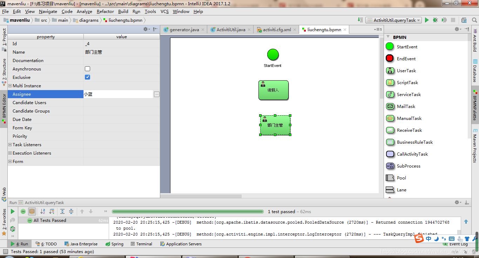Open Run panel settings gear
The width and height of the screenshot is (479, 258).
coord(457,202)
